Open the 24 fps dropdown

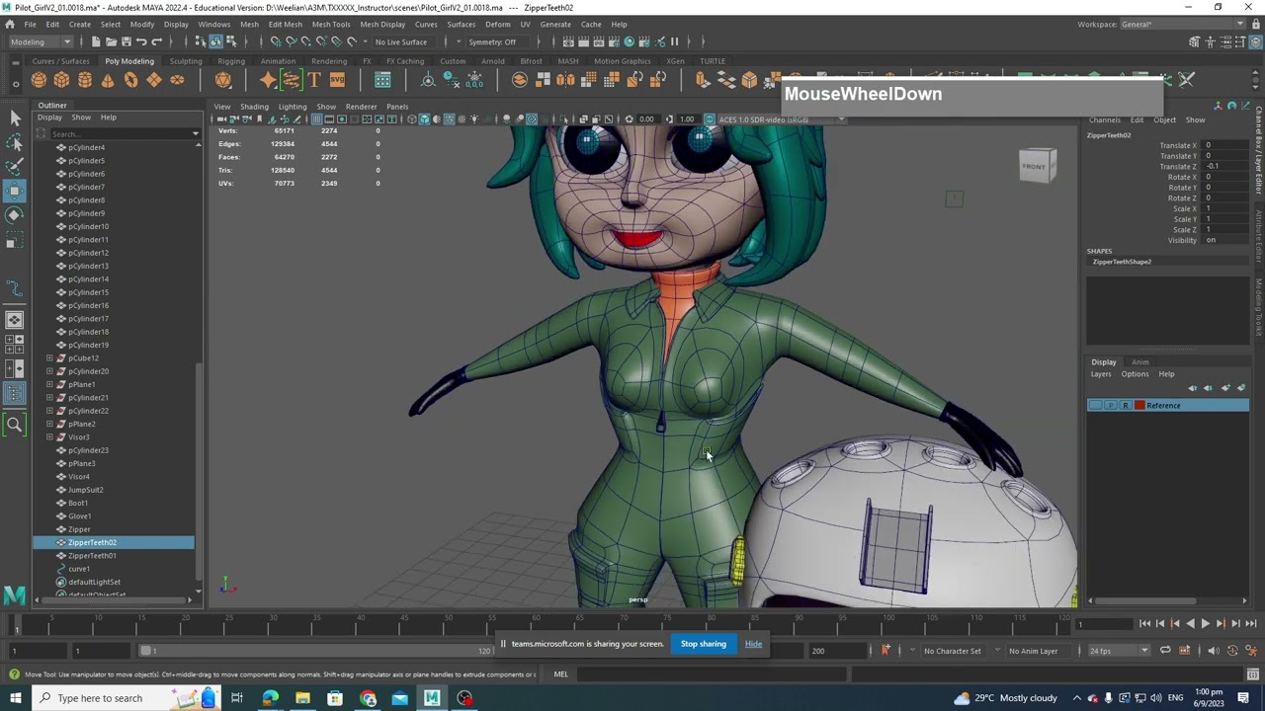pos(1118,651)
